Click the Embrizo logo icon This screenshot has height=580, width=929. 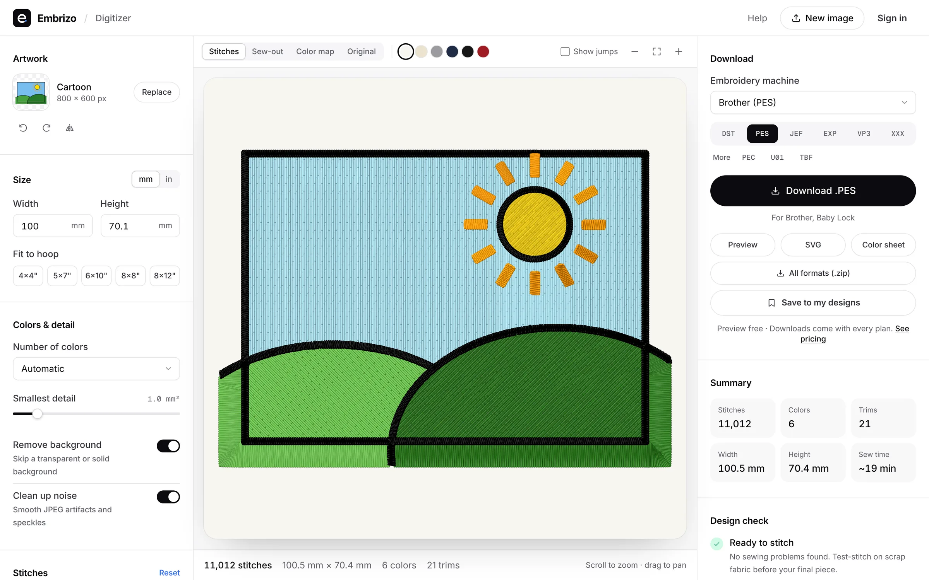tap(22, 18)
